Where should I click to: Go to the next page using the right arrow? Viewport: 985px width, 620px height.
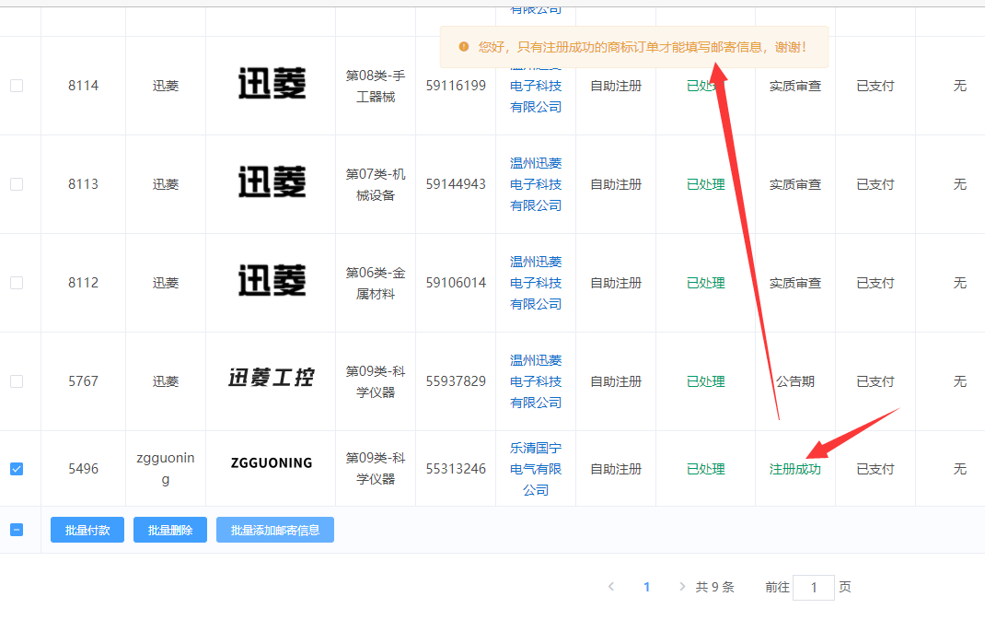click(681, 587)
